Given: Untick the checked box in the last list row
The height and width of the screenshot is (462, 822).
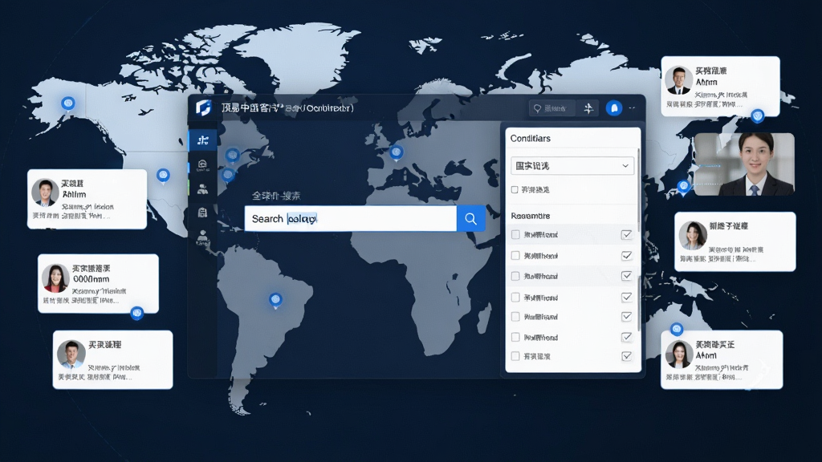Looking at the screenshot, I should coord(626,356).
